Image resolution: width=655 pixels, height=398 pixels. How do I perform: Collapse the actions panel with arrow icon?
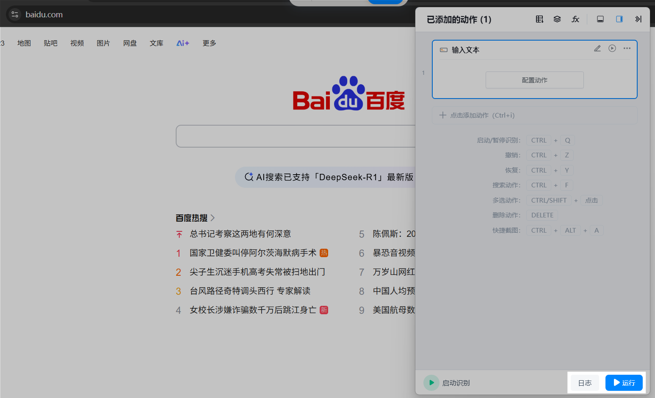[x=638, y=19]
